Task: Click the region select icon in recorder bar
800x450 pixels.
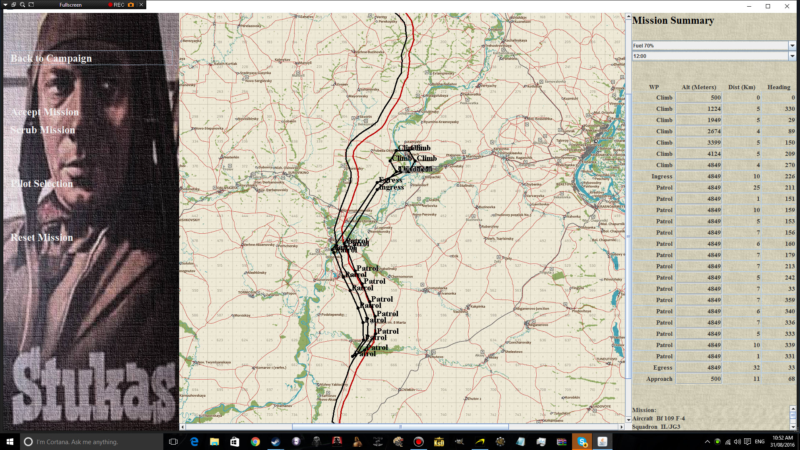Action: tap(31, 5)
